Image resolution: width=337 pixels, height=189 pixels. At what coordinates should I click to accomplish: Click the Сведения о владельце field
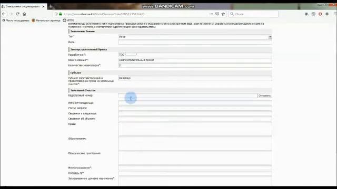195,113
